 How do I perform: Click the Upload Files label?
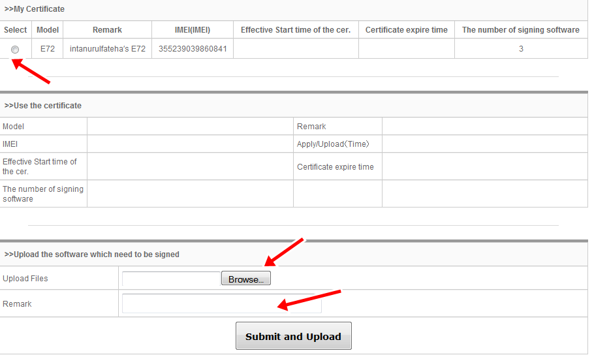point(25,279)
